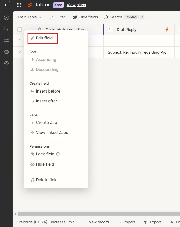The height and width of the screenshot is (227, 180).
Task: Click the magnifier icon beside Search
Action: coord(106,17)
